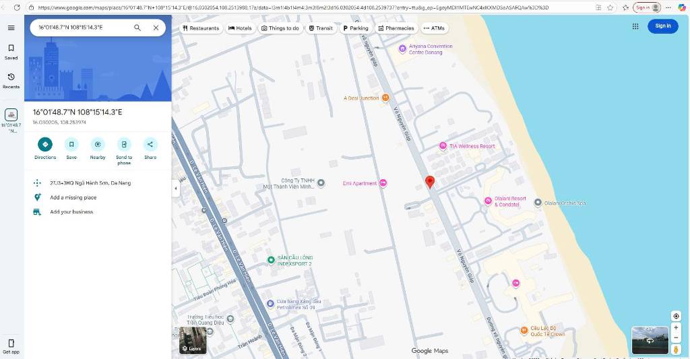Click Add a missing place
690x359 pixels.
click(73, 197)
